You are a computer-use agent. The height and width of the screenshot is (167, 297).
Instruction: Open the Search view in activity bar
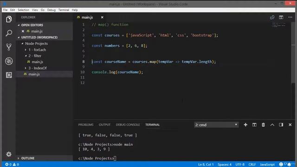[x=9, y=33]
